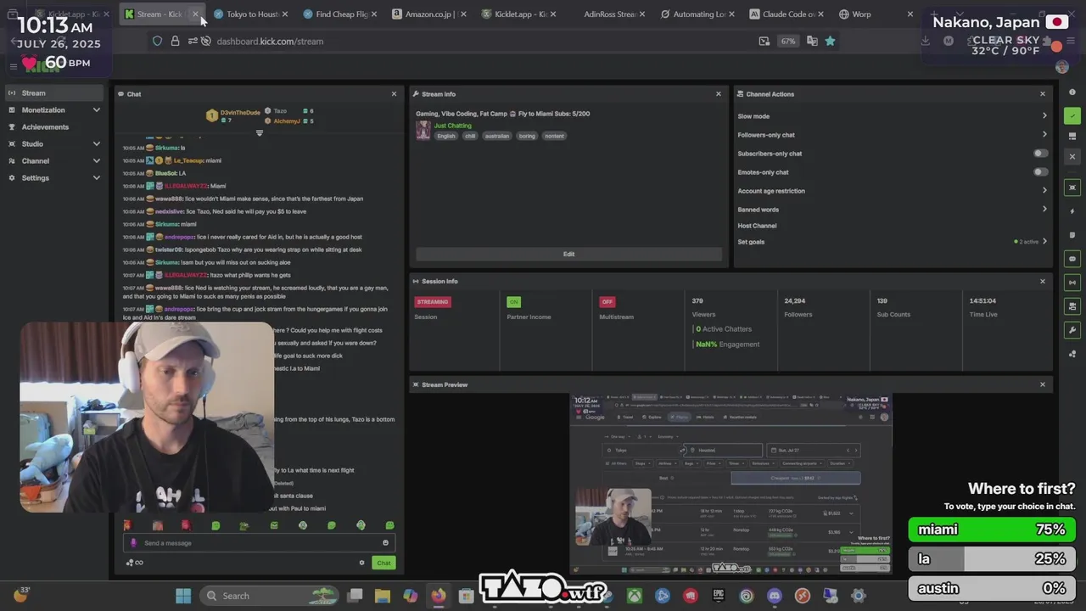Expand Set goals with 2 active

click(1044, 242)
